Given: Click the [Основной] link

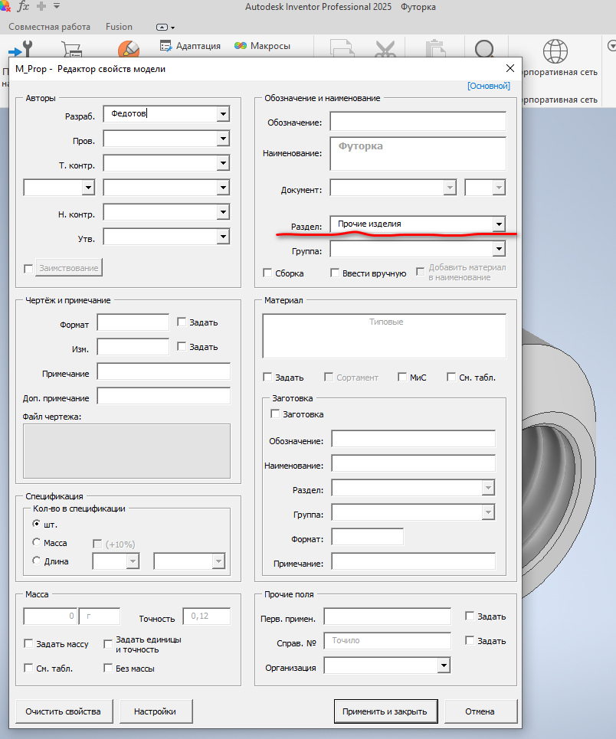Looking at the screenshot, I should 489,86.
